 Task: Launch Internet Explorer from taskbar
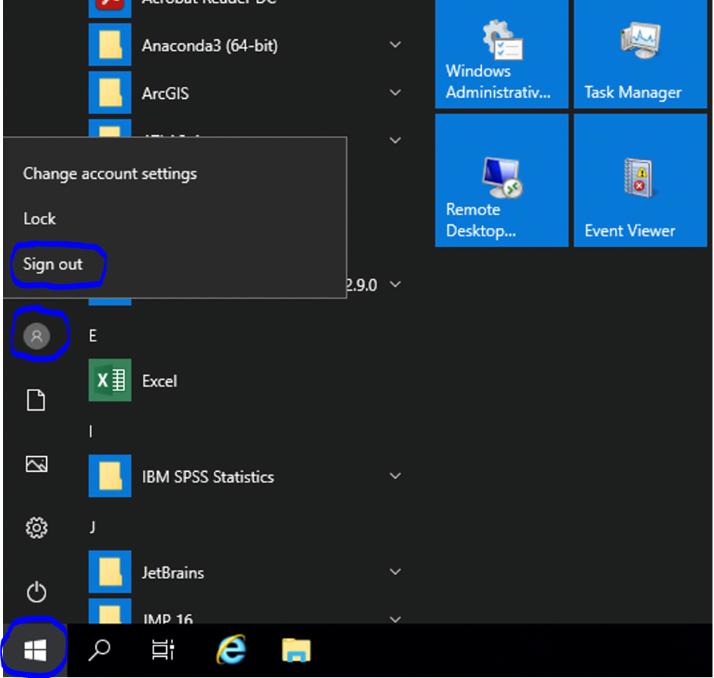tap(231, 649)
